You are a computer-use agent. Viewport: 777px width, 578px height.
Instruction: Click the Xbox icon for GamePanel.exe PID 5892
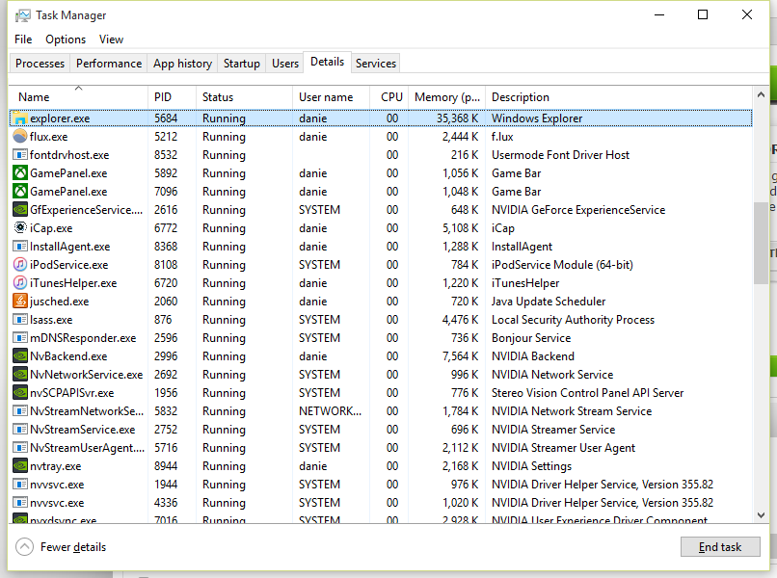20,173
